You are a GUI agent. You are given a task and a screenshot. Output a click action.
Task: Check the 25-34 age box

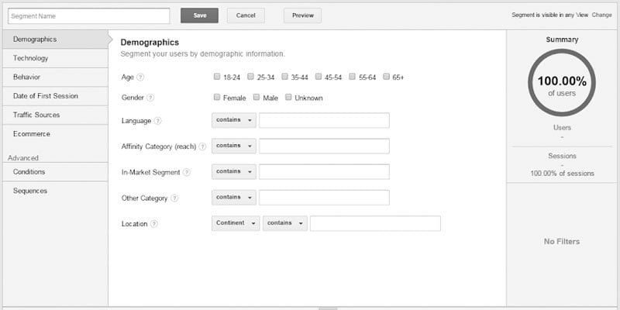(x=250, y=77)
